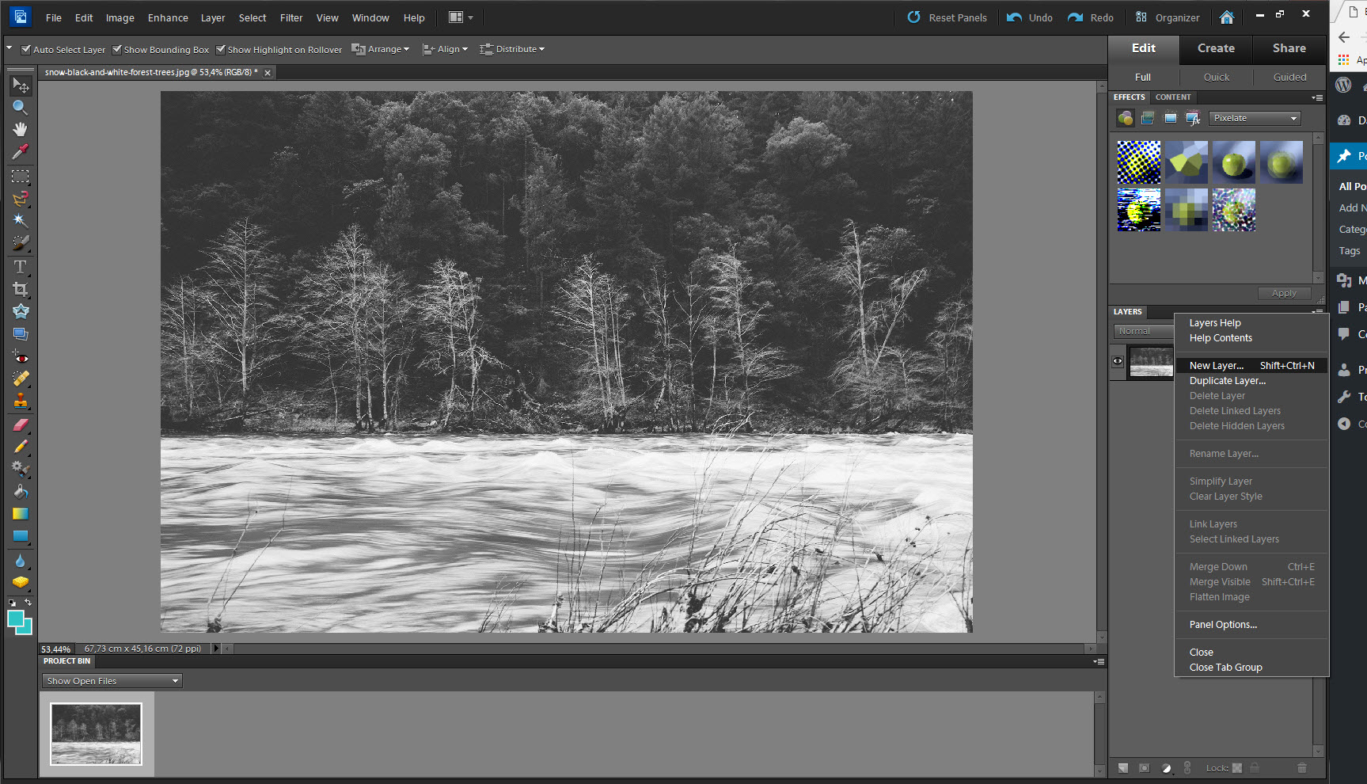1367x784 pixels.
Task: Open the Enhance menu
Action: coord(167,17)
